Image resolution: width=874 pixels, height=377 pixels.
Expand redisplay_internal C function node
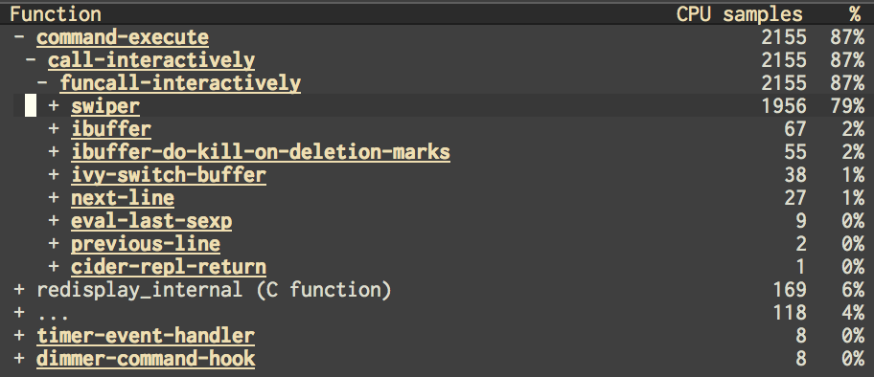tap(19, 290)
